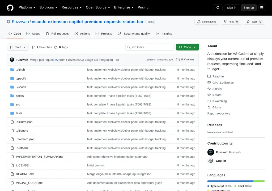This screenshot has width=272, height=191.
Task: Open the Activity link
Action: [x=215, y=89]
